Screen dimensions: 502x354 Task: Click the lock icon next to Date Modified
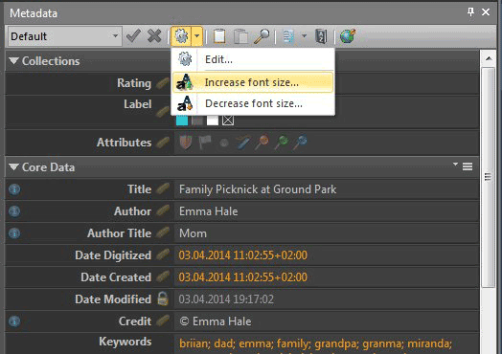(163, 299)
